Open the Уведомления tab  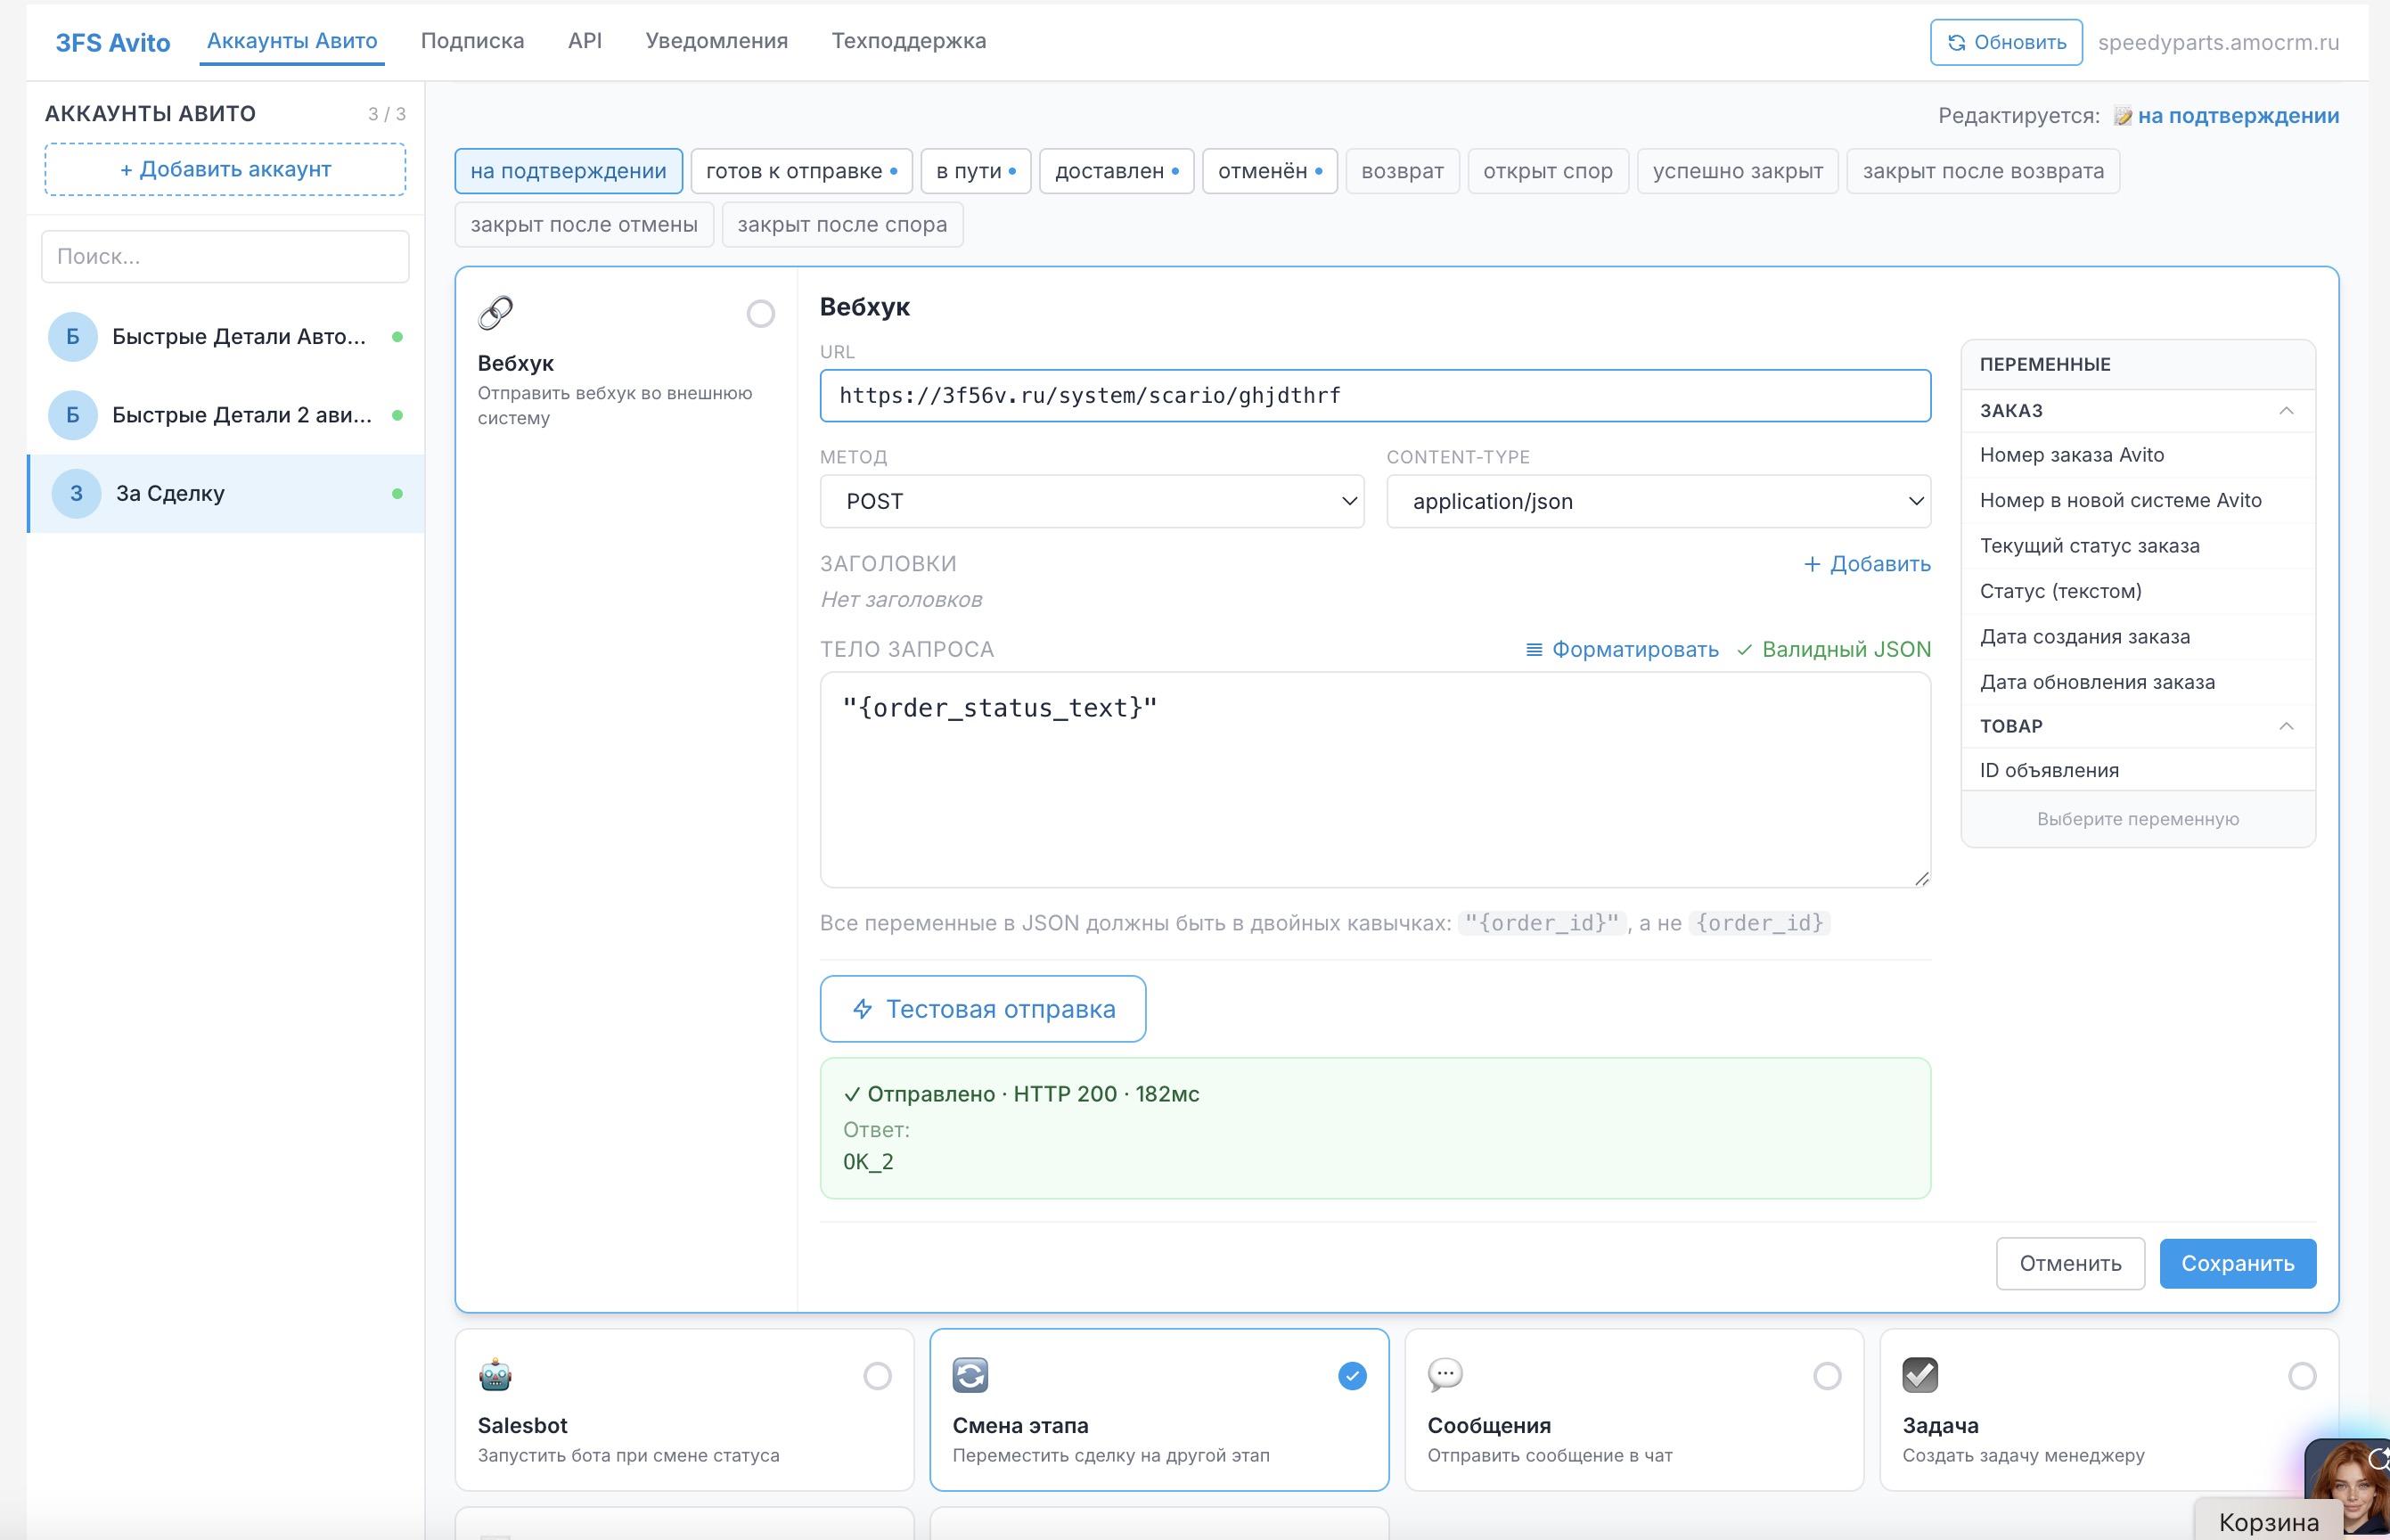click(x=716, y=41)
